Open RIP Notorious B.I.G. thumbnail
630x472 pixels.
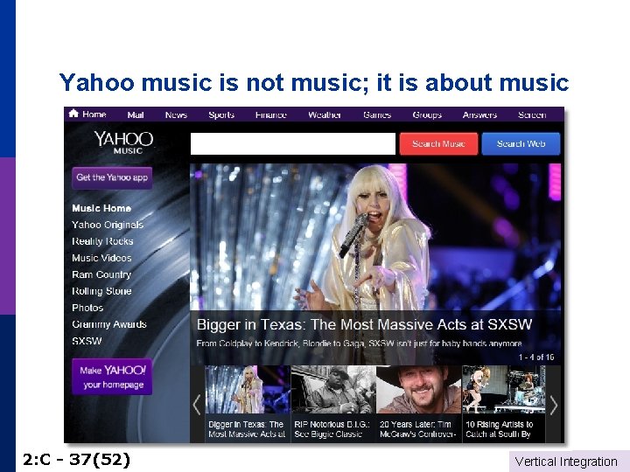point(333,389)
